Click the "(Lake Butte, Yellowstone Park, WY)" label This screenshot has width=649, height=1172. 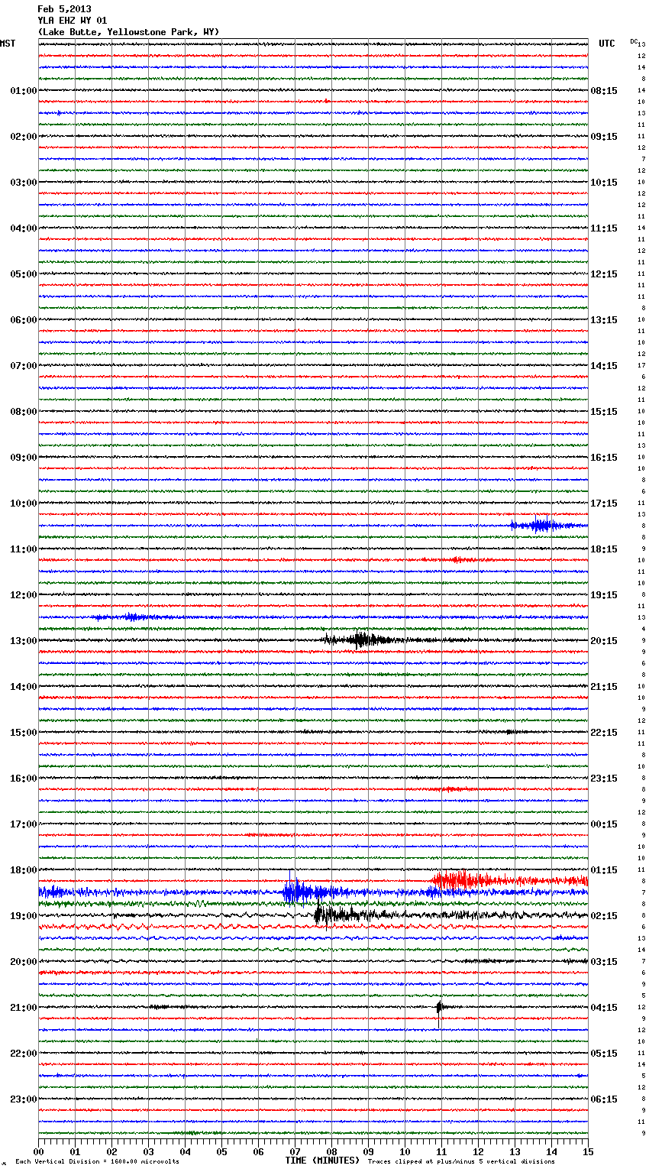point(128,32)
